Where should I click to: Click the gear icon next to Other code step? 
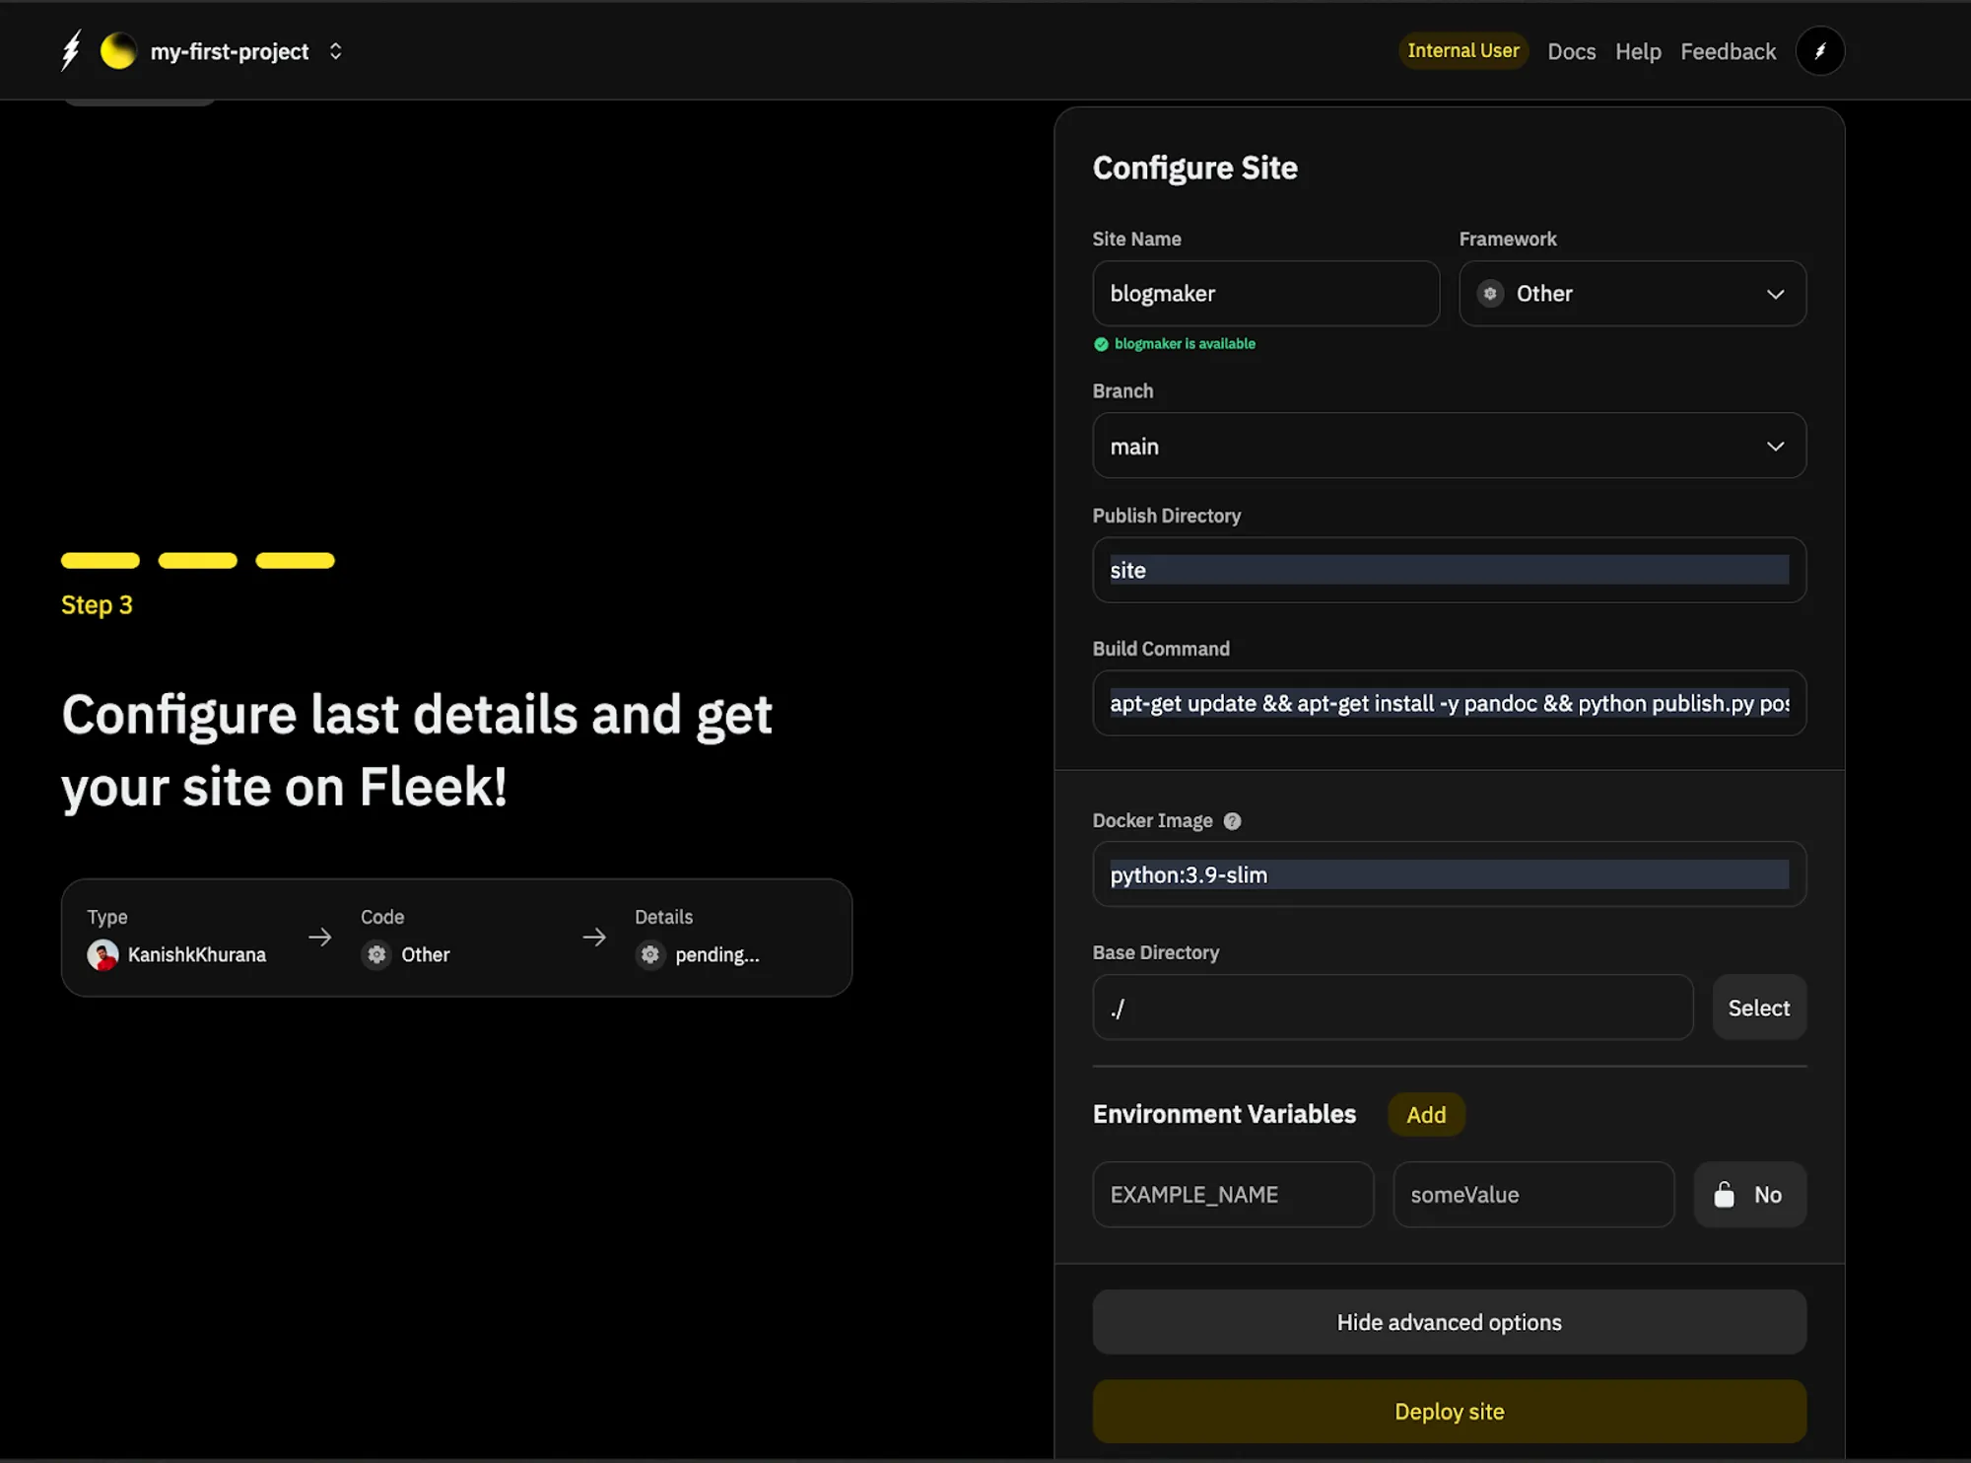376,954
